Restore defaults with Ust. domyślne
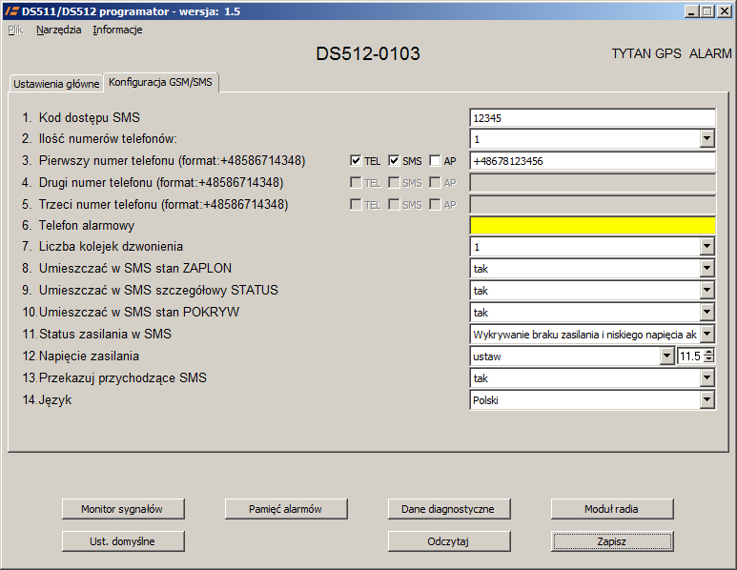 pos(123,541)
